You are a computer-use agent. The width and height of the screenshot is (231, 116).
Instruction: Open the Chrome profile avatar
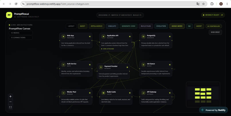[221, 4]
